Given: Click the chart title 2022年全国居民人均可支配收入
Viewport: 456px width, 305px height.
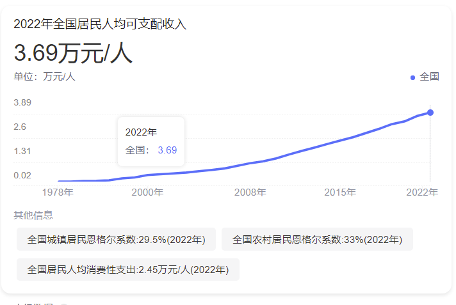Looking at the screenshot, I should pyautogui.click(x=100, y=24).
